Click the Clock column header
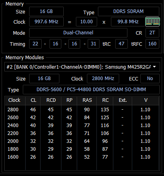The height and width of the screenshot is (176, 164). [15, 100]
